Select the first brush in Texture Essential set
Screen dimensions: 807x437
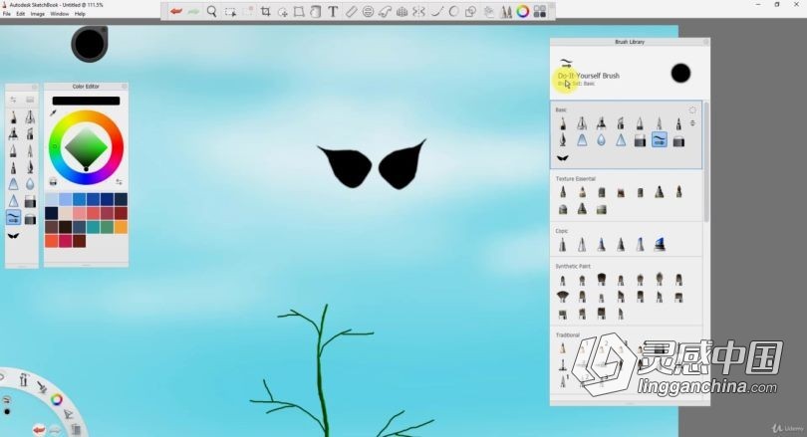(563, 192)
